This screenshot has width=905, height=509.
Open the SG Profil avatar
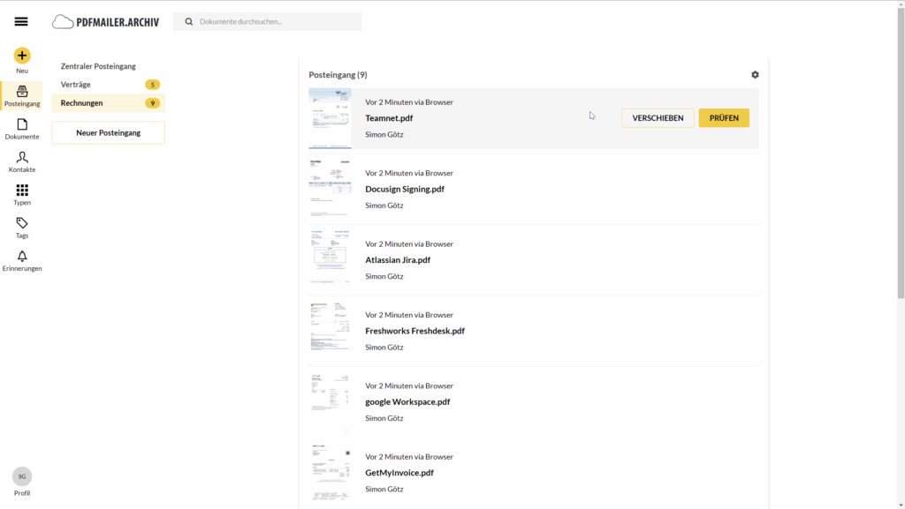point(22,476)
